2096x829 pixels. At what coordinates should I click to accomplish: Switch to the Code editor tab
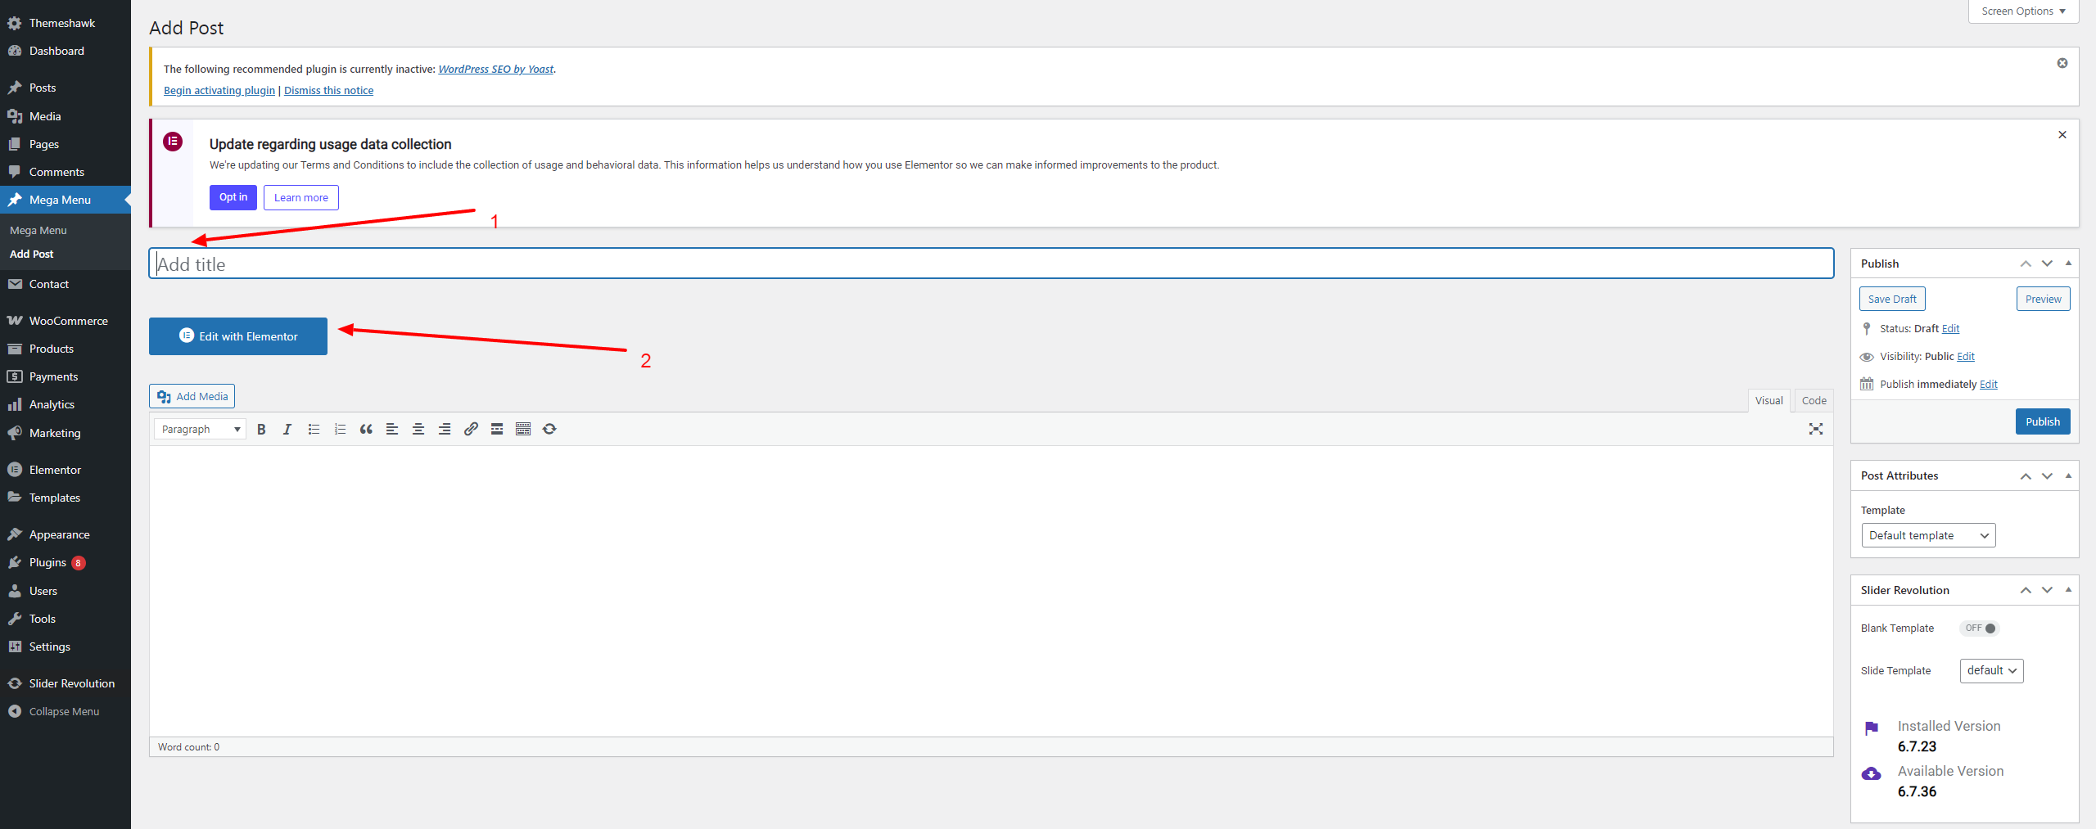[x=1814, y=400]
